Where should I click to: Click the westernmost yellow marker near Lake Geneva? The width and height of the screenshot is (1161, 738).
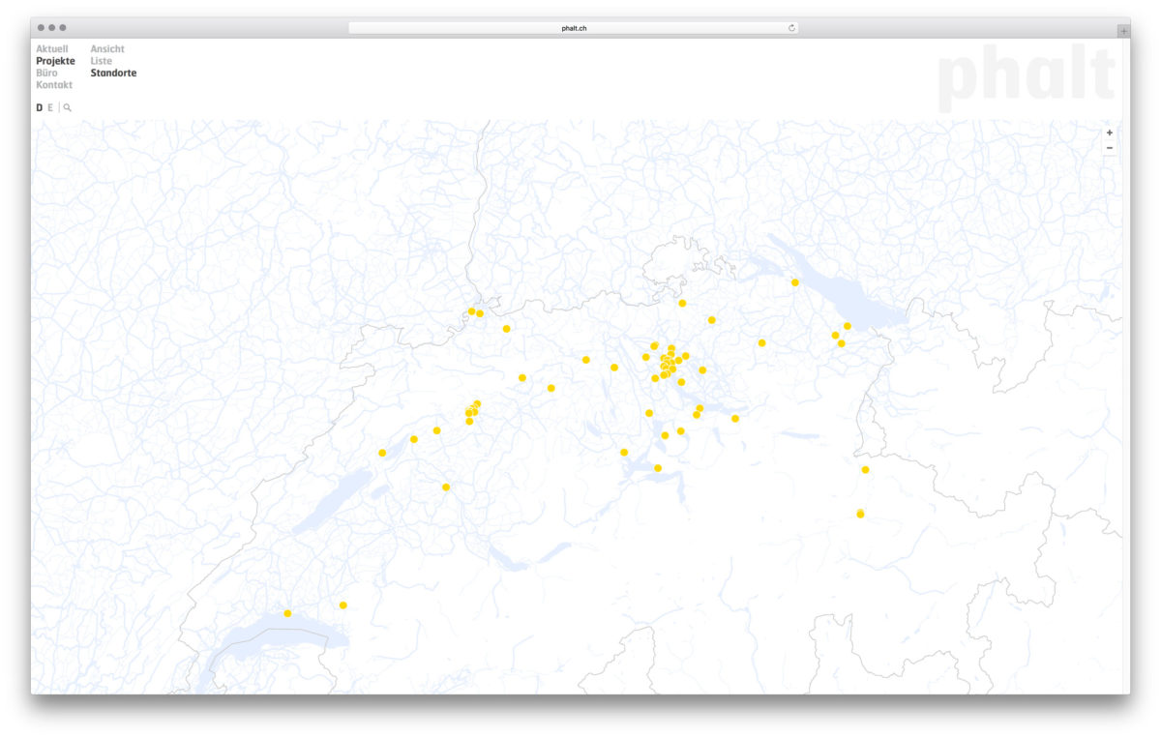click(287, 613)
